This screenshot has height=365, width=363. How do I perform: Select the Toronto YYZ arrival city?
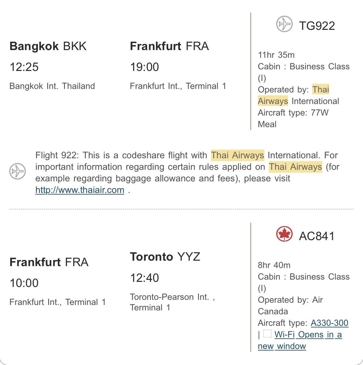point(165,256)
